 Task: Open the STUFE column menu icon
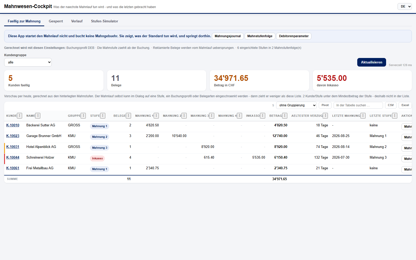tap(103, 116)
